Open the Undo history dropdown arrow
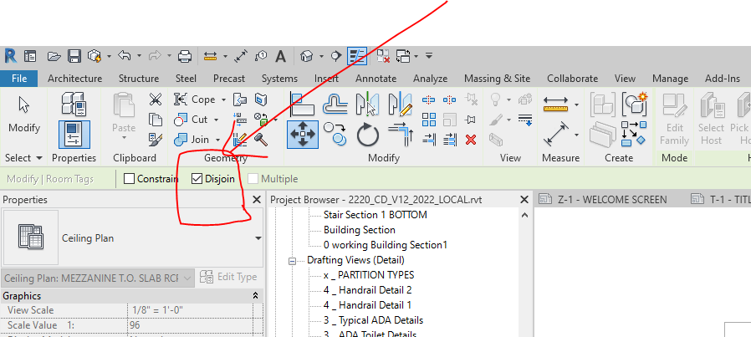The width and height of the screenshot is (751, 337). pyautogui.click(x=139, y=57)
